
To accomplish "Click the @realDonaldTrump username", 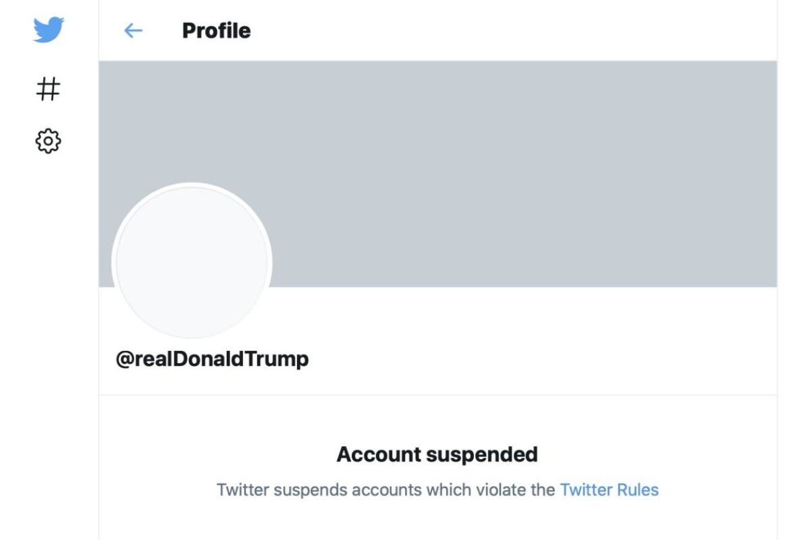I will (211, 358).
